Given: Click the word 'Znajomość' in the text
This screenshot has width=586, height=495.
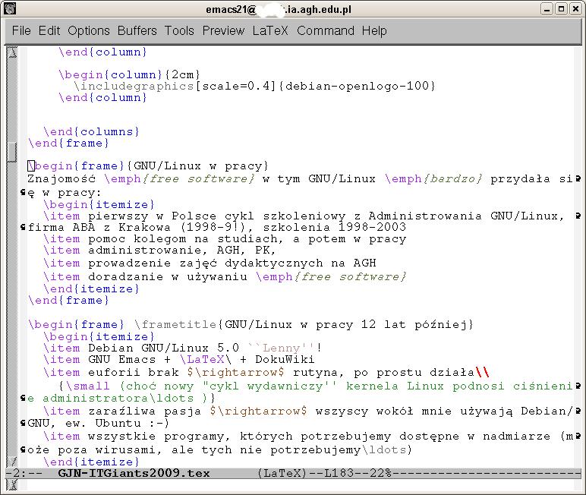Looking at the screenshot, I should tap(61, 178).
